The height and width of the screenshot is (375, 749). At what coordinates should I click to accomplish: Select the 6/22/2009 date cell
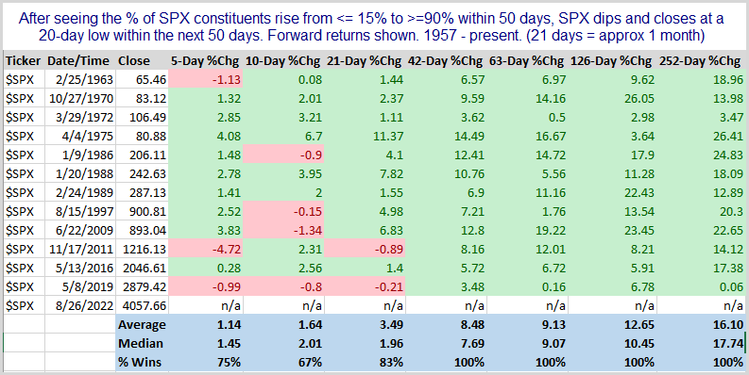point(79,230)
